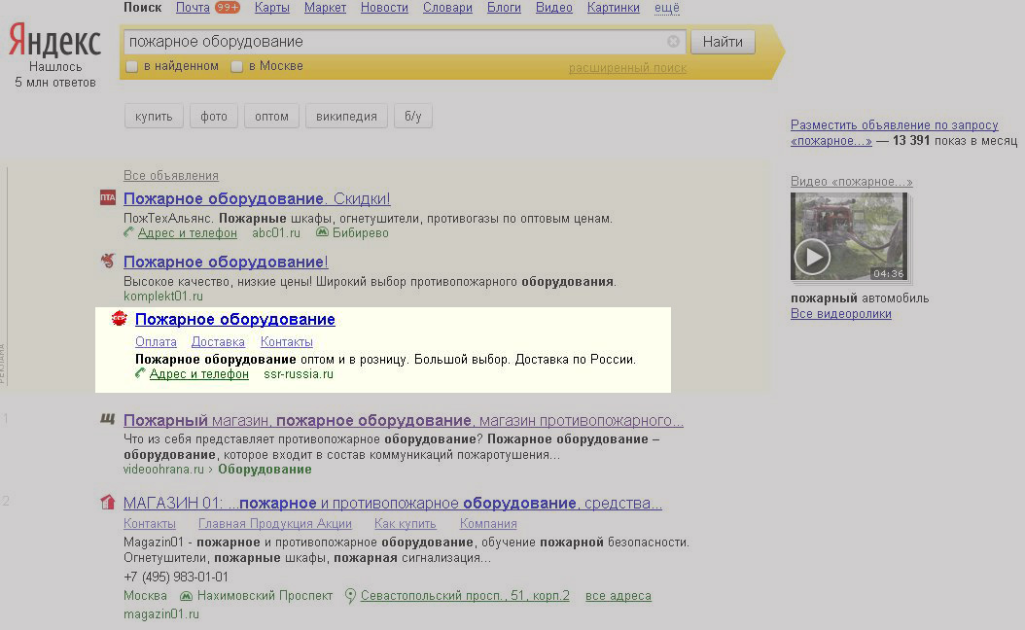This screenshot has width=1025, height=630.
Task: Open the 'МАГАЗИН 01' search result
Action: pos(393,504)
